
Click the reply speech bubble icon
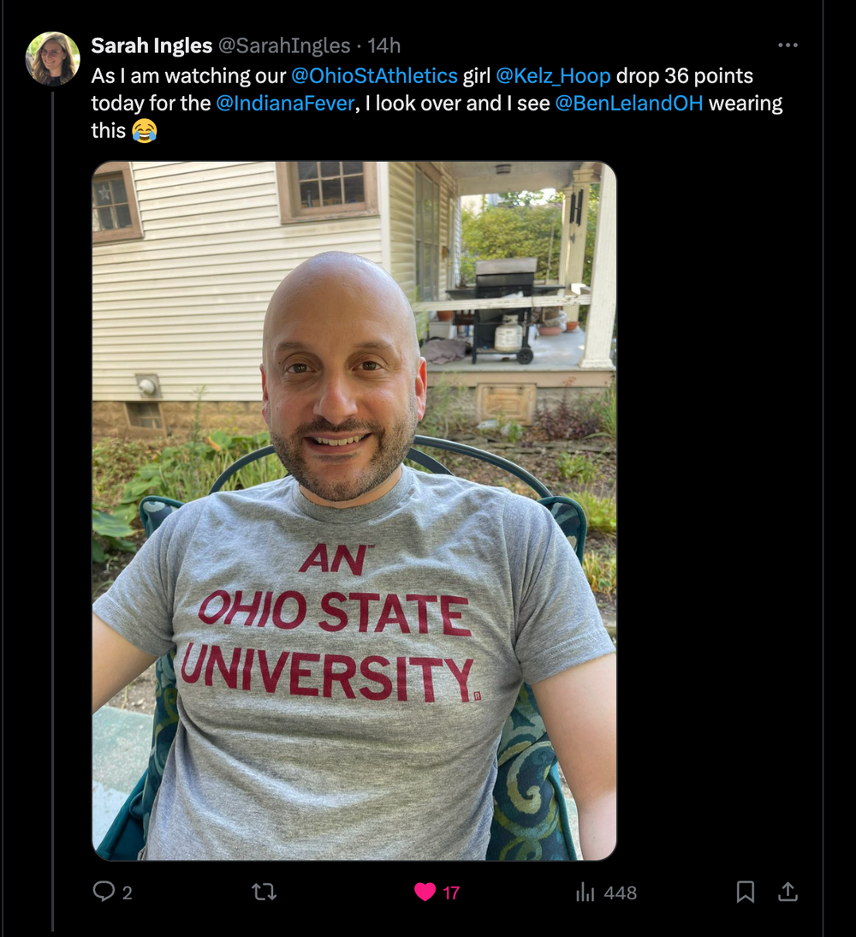(104, 892)
